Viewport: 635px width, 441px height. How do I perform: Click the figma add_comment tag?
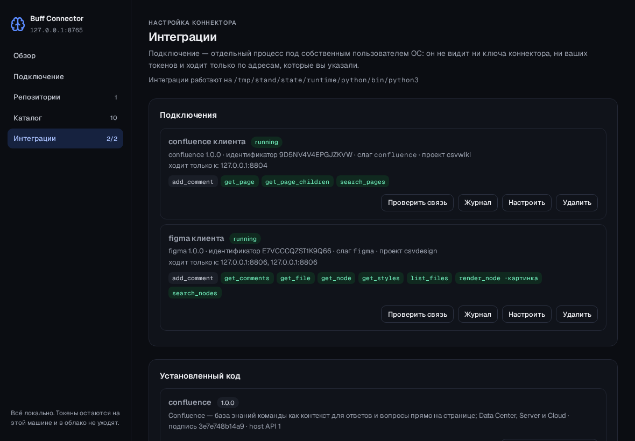[x=193, y=278]
